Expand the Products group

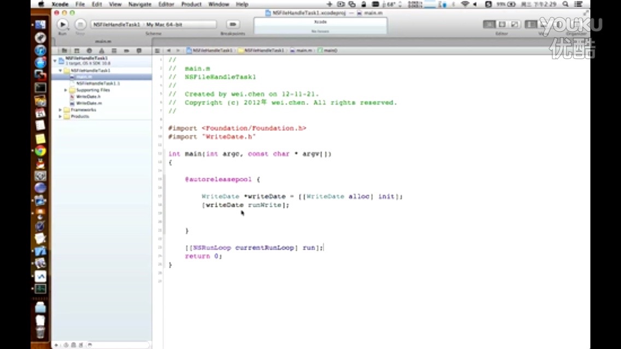coord(60,116)
